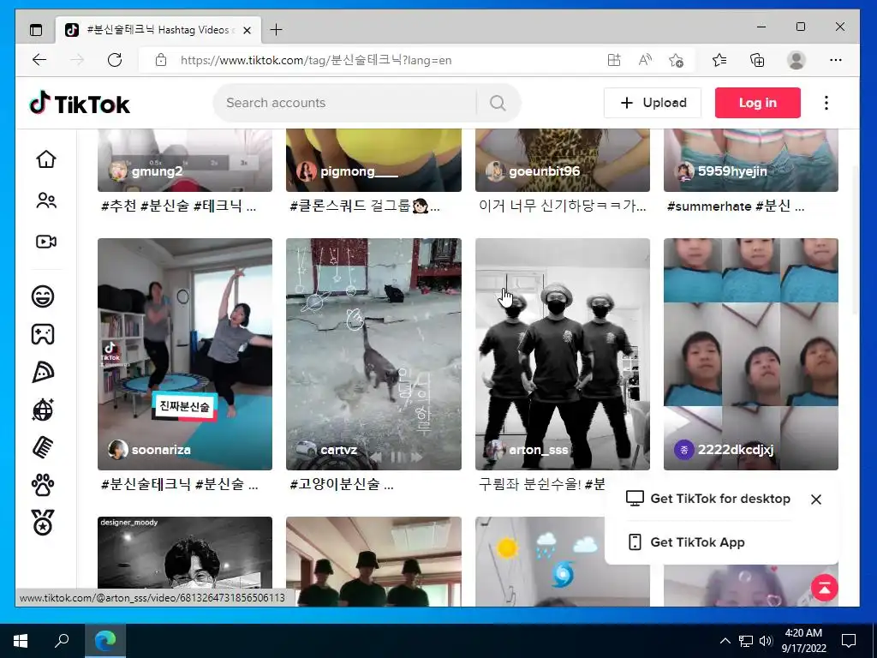Image resolution: width=877 pixels, height=658 pixels.
Task: Select the Beauty comb category icon
Action: point(43,447)
